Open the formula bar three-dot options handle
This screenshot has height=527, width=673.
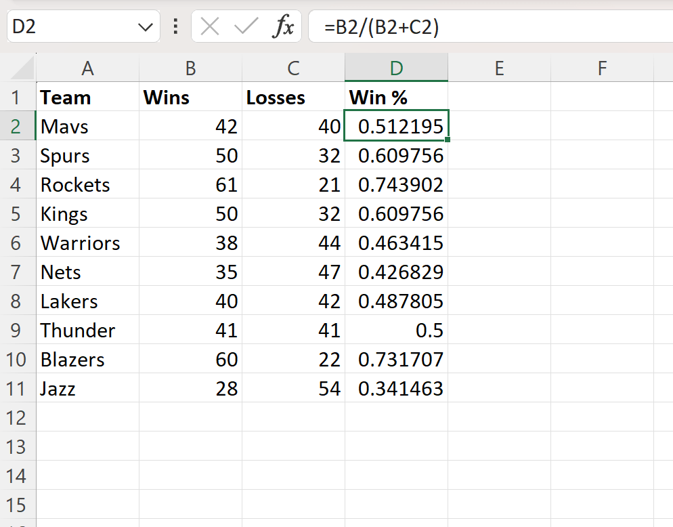(x=175, y=26)
